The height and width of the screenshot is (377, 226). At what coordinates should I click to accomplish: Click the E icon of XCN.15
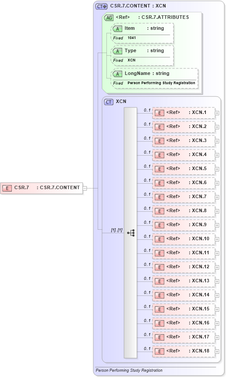[x=159, y=309]
